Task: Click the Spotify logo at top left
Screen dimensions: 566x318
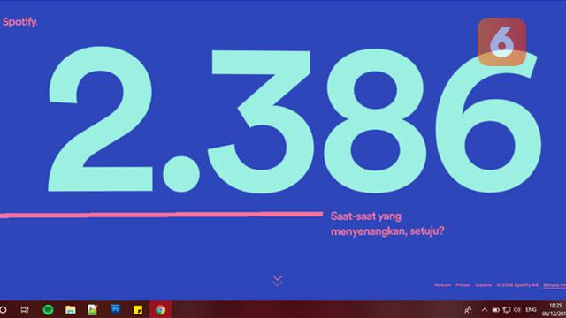Action: pyautogui.click(x=19, y=22)
